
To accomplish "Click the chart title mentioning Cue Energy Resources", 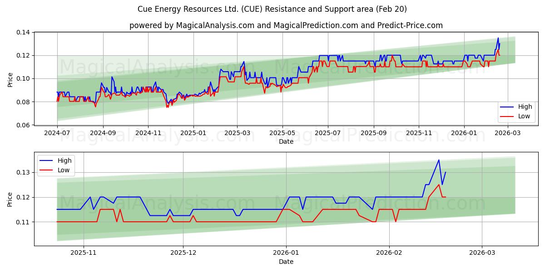I will [272, 9].
